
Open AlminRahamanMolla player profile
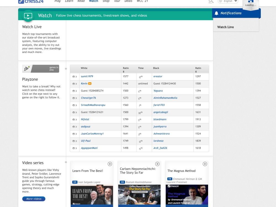click(165, 98)
